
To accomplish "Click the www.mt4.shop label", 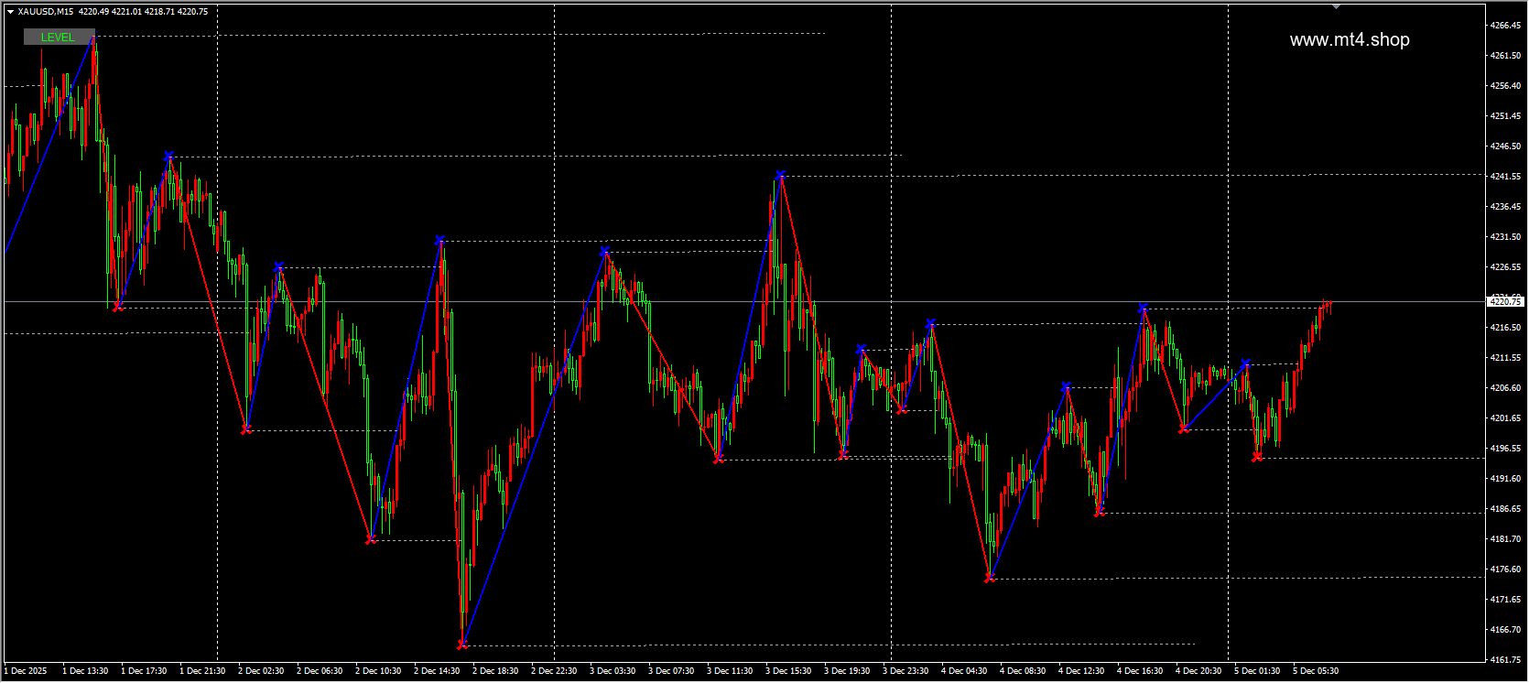I will [1350, 39].
